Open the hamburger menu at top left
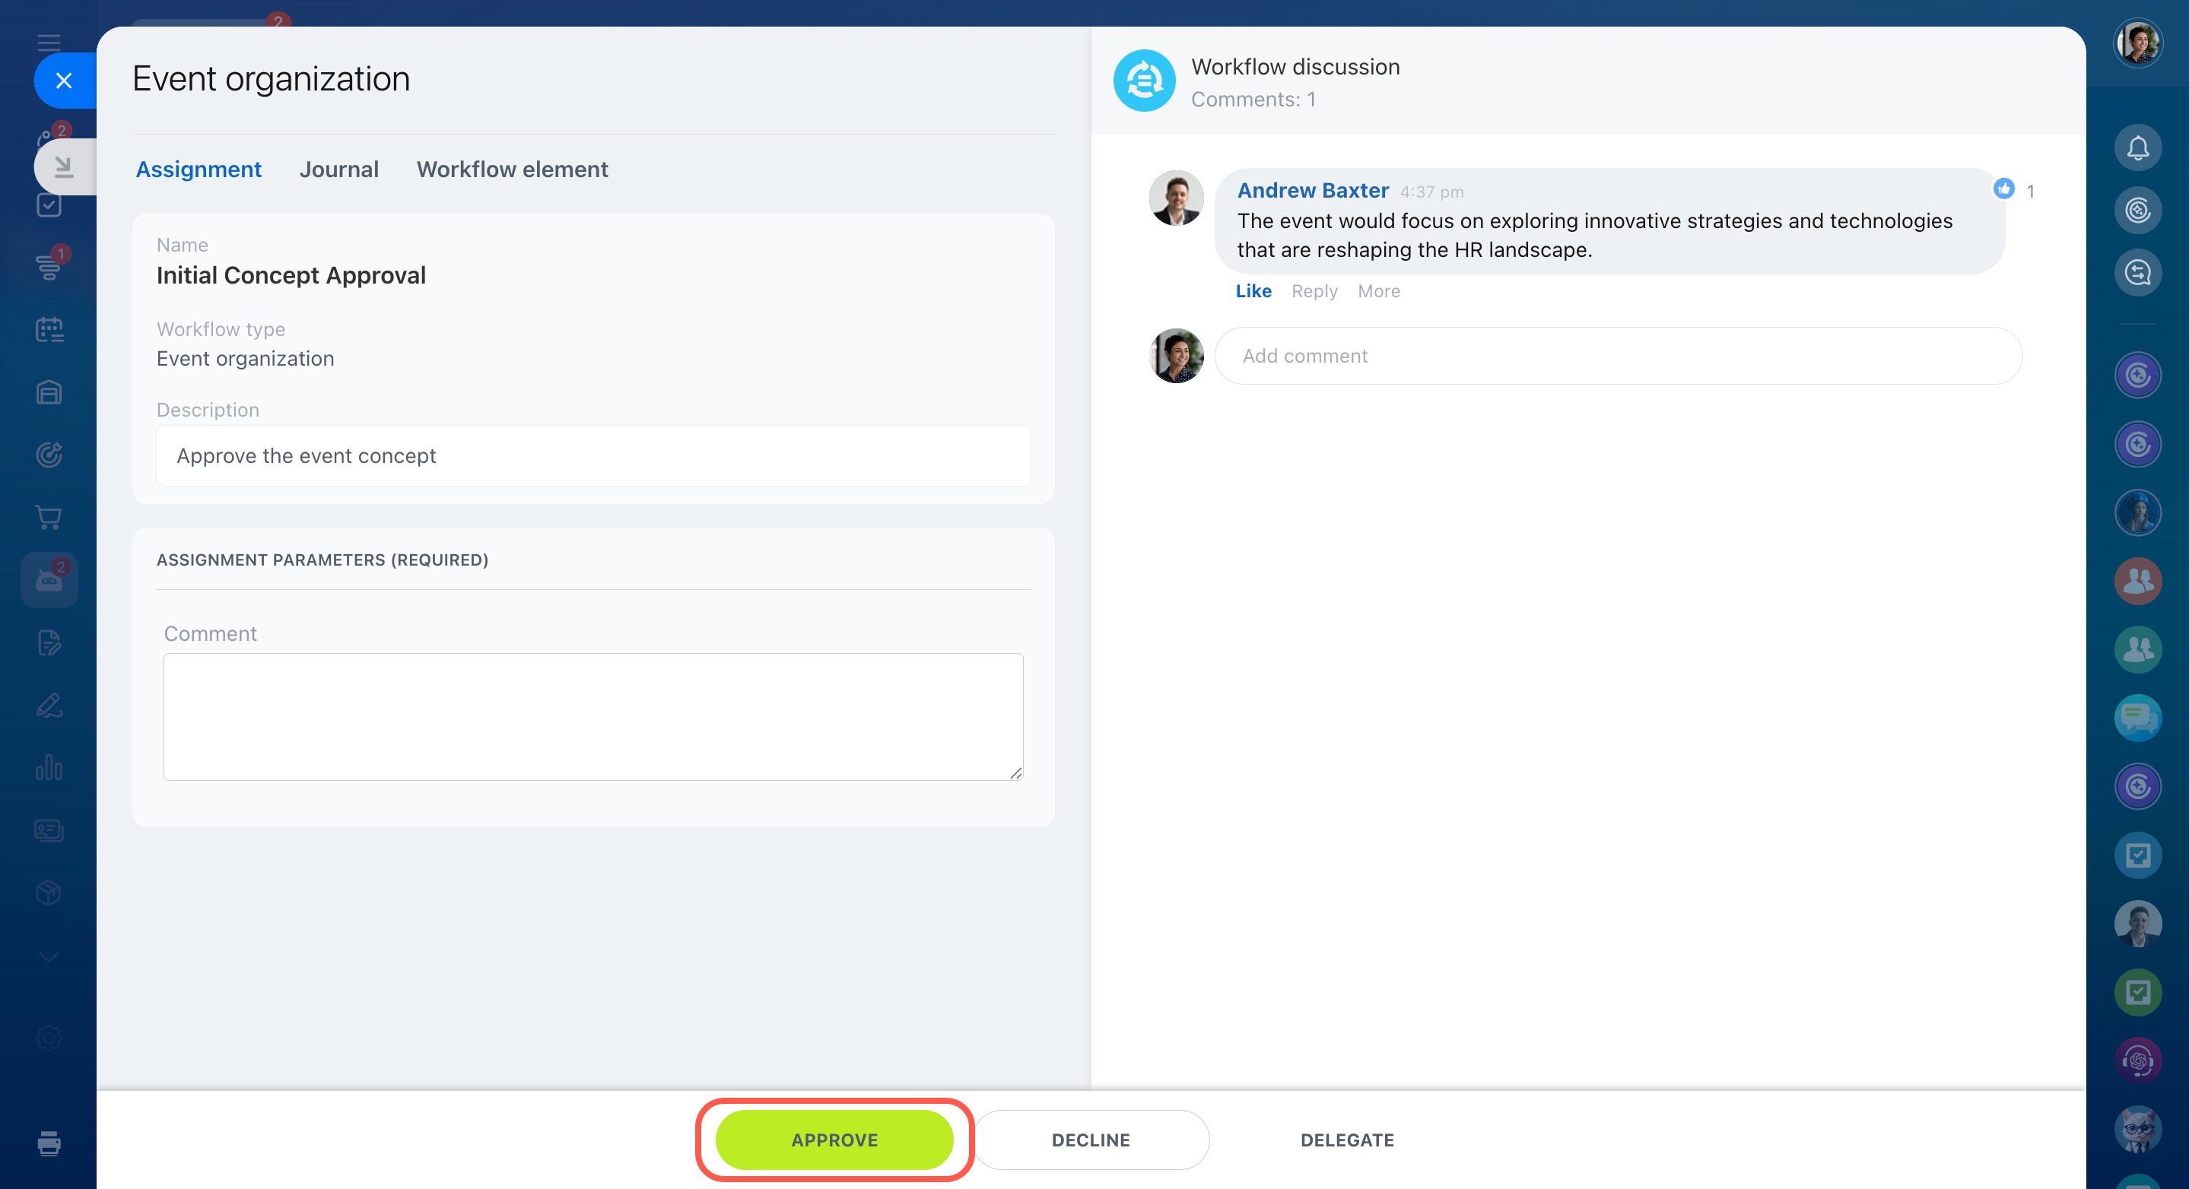Viewport: 2189px width, 1189px height. click(x=49, y=43)
